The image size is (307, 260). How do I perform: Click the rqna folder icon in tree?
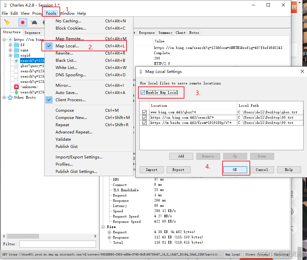tap(17, 50)
